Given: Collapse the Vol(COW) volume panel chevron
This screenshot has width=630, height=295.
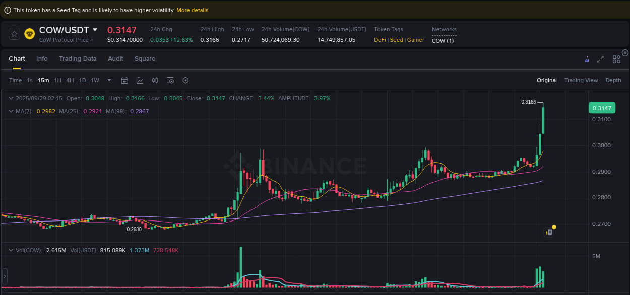Looking at the screenshot, I should 11,249.
